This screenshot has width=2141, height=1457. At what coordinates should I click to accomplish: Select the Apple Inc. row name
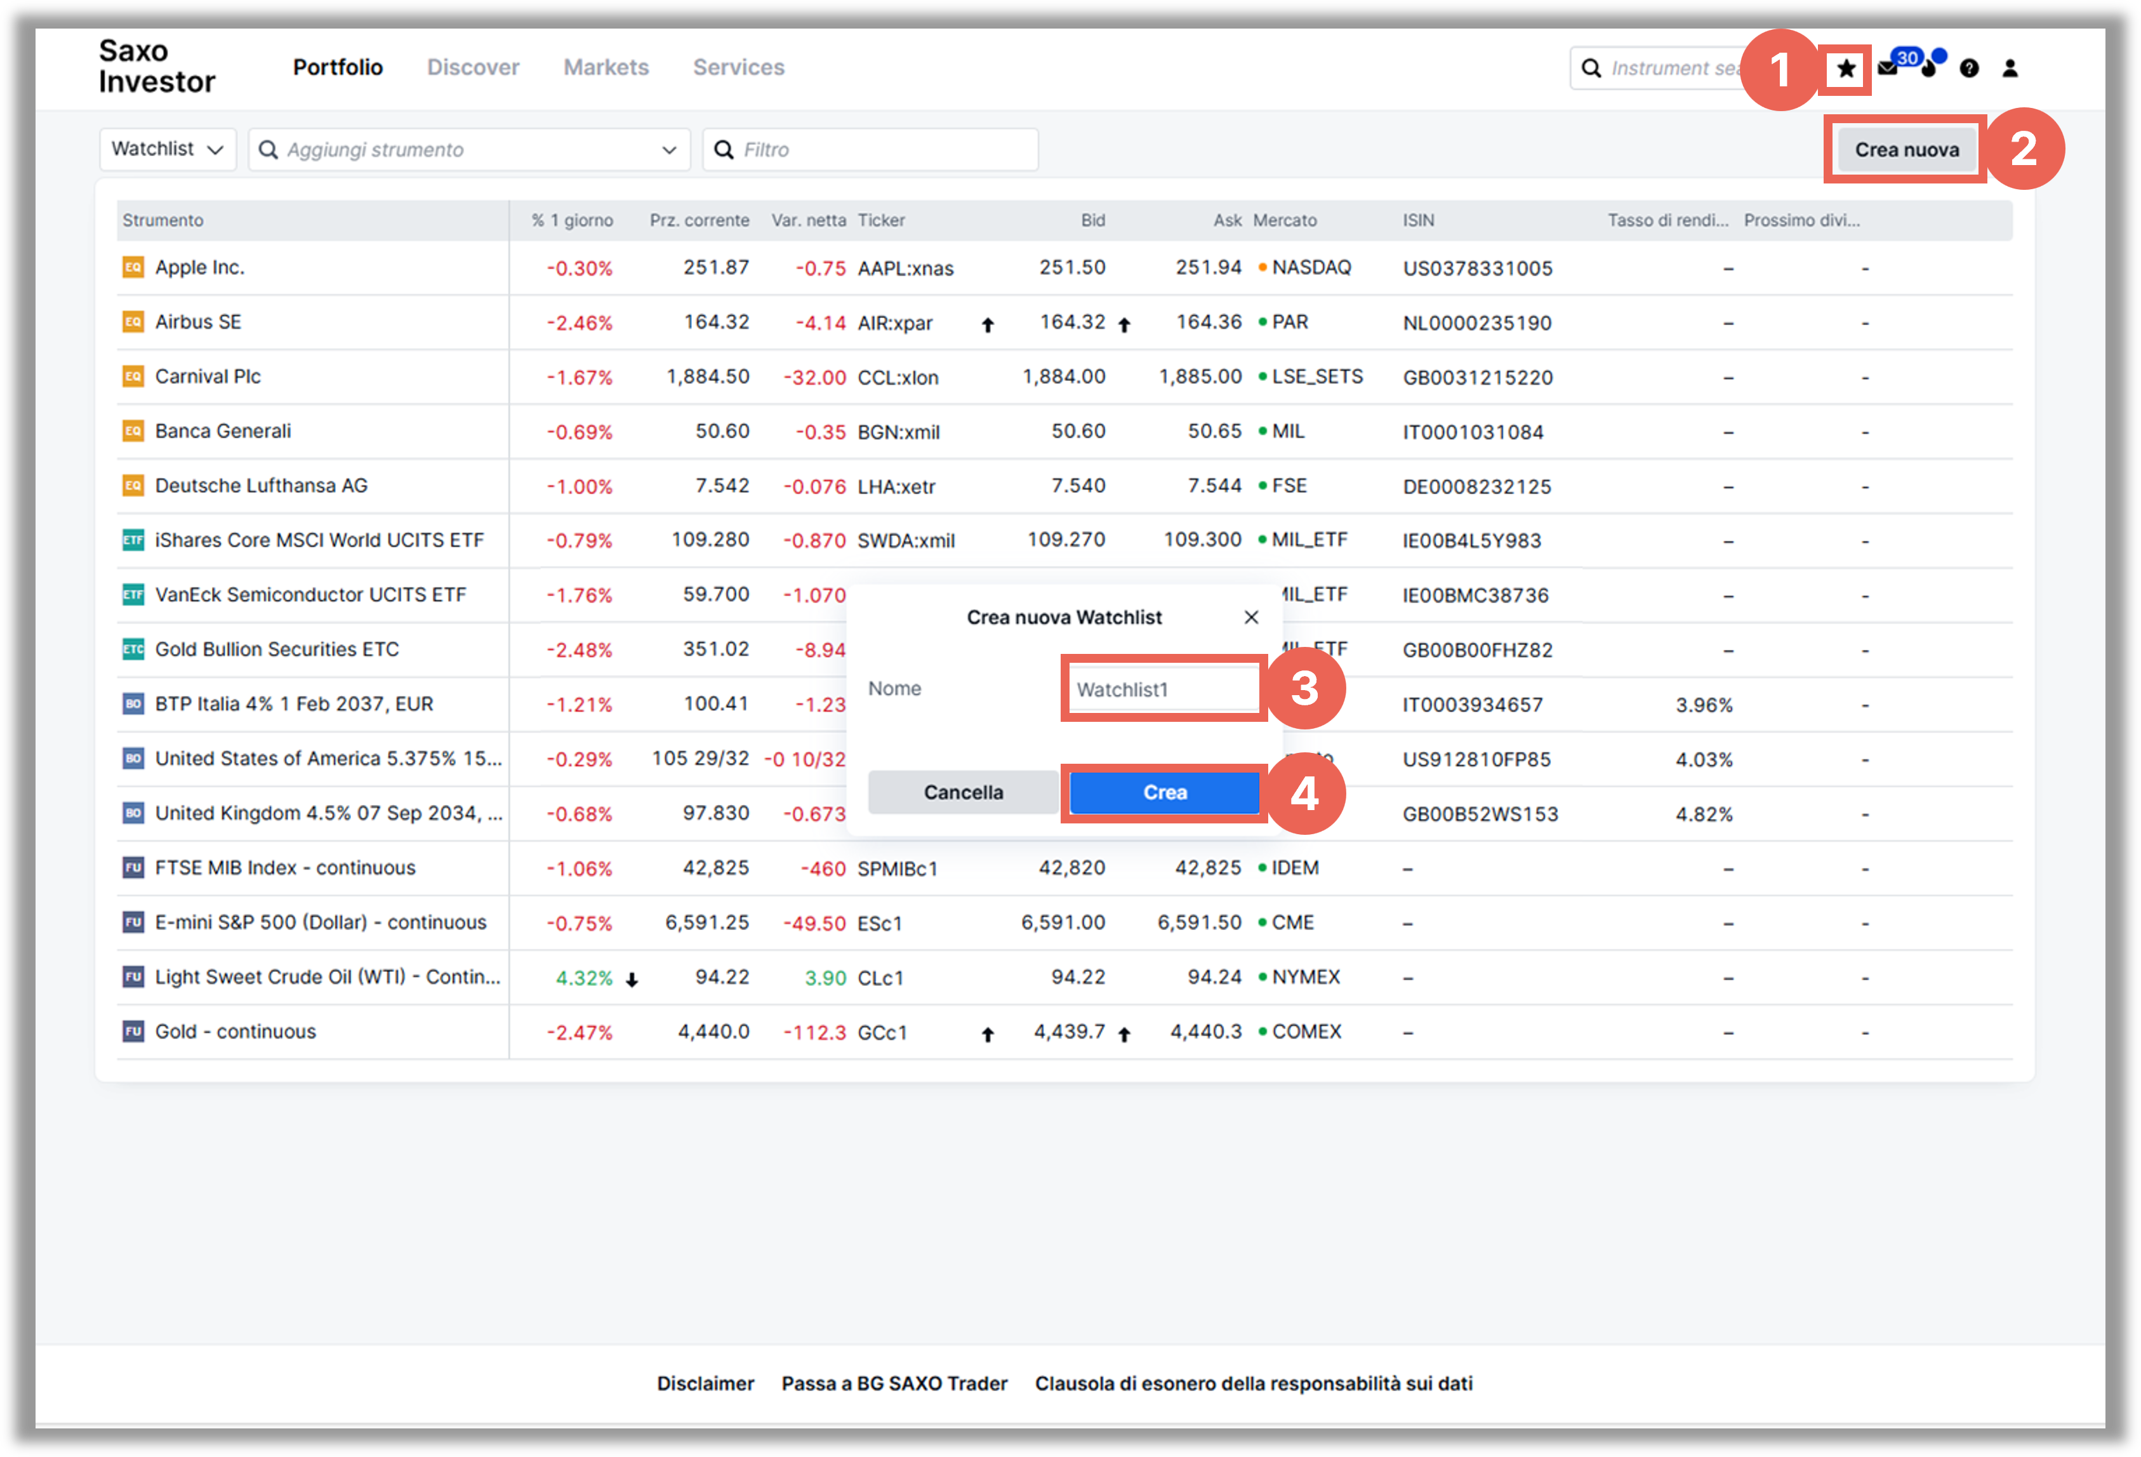[x=200, y=267]
